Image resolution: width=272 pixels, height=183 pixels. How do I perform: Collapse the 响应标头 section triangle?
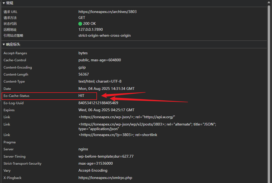pyautogui.click(x=4, y=44)
